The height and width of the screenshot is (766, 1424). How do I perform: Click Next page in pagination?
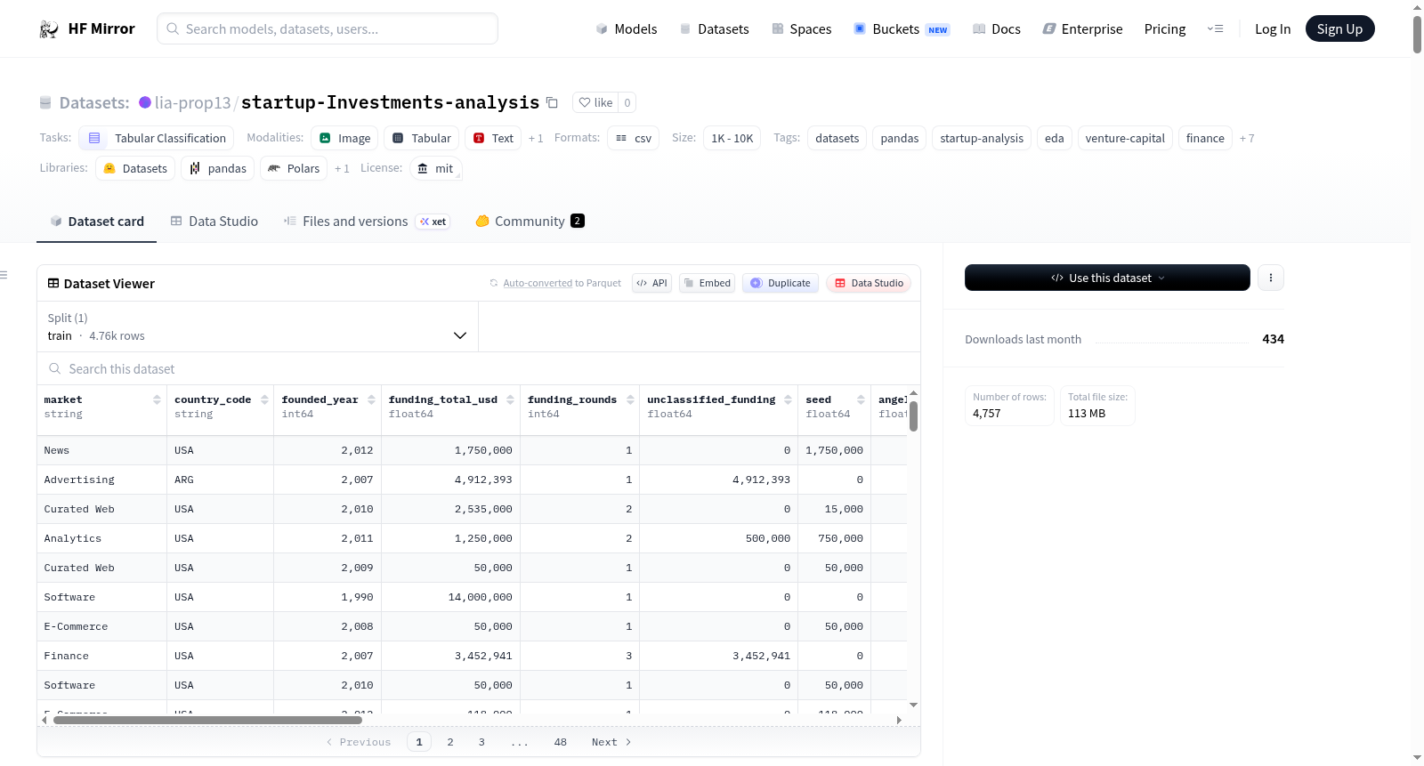(611, 742)
